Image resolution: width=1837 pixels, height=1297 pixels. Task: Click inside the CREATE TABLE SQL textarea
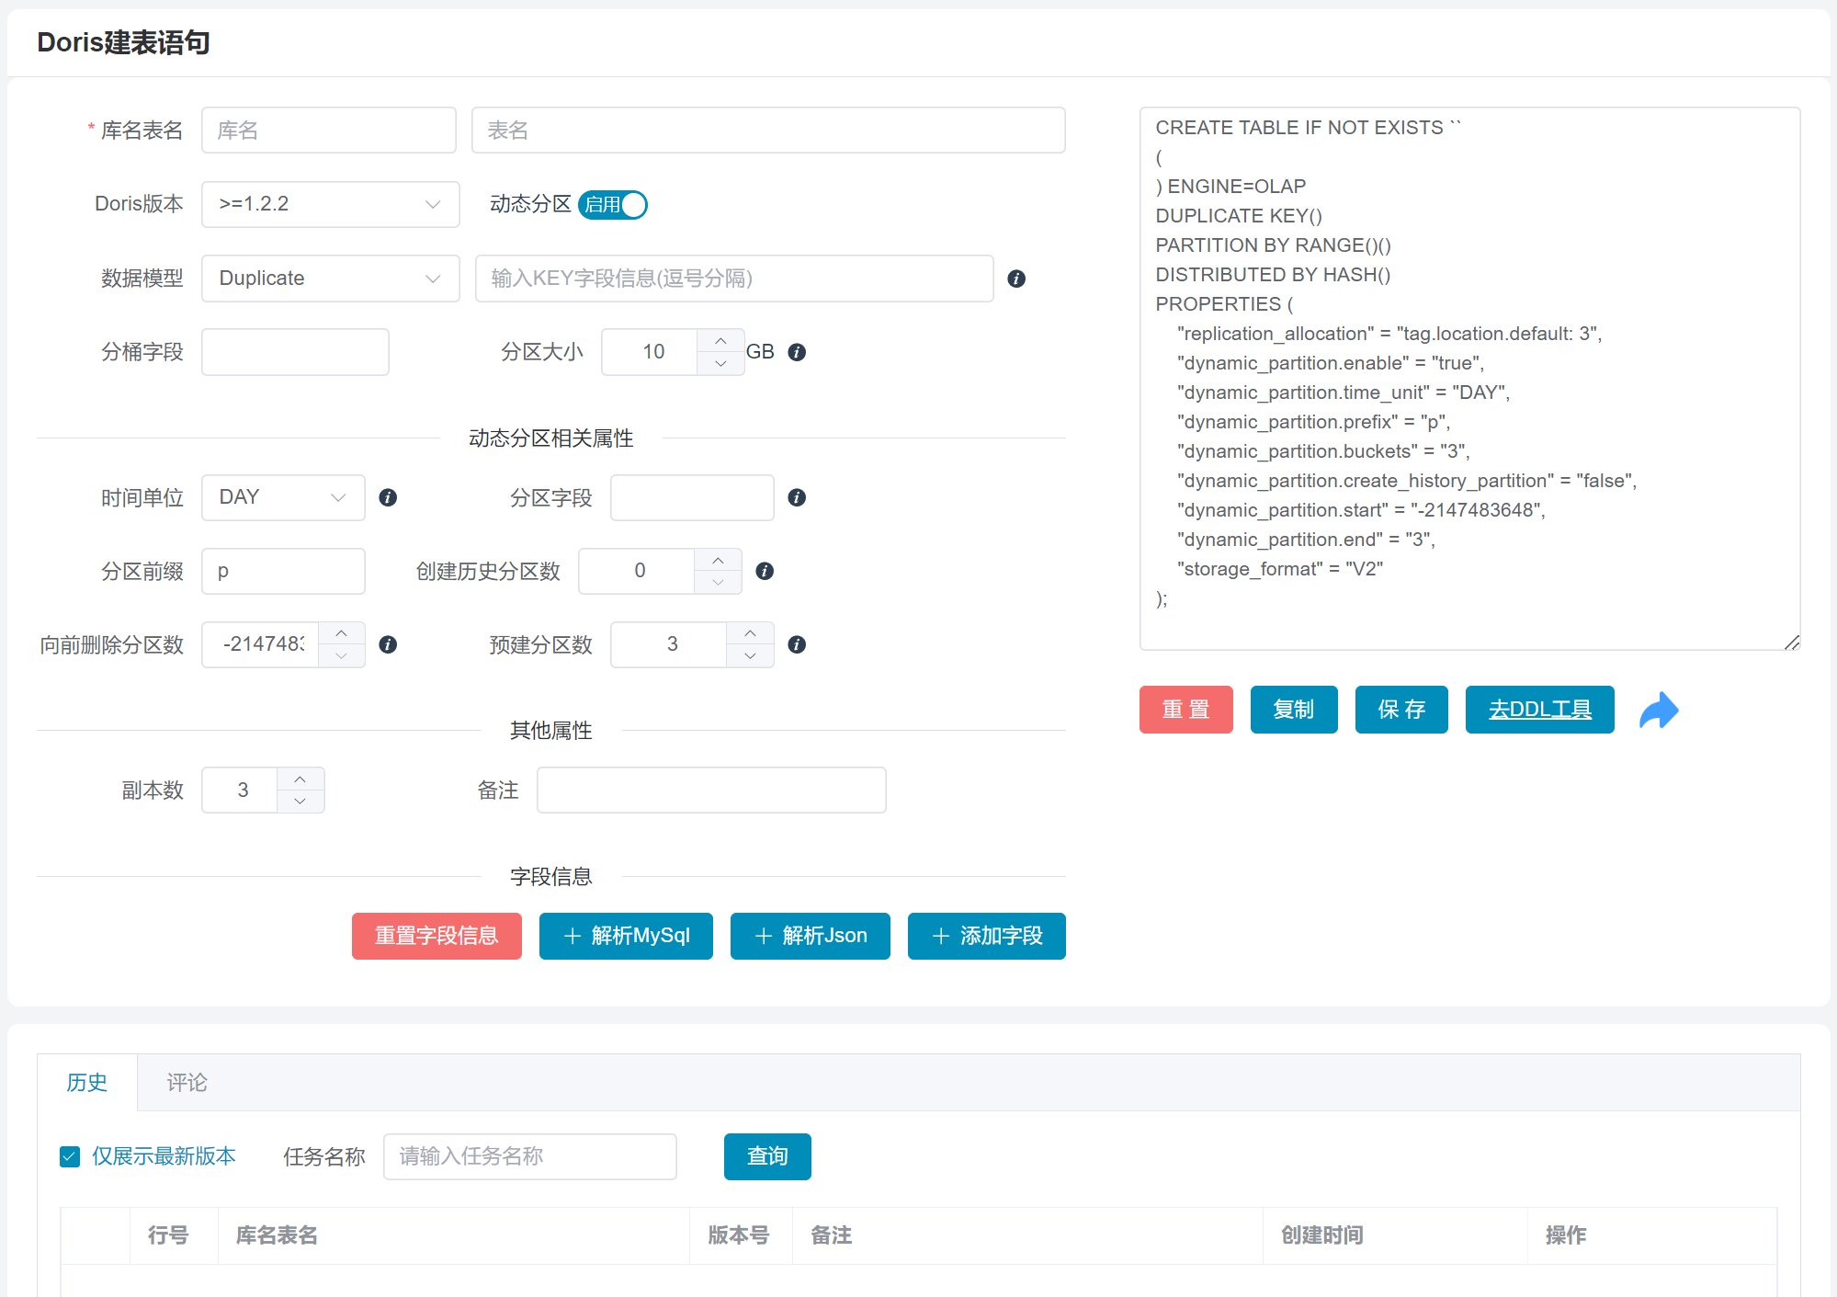point(1469,379)
